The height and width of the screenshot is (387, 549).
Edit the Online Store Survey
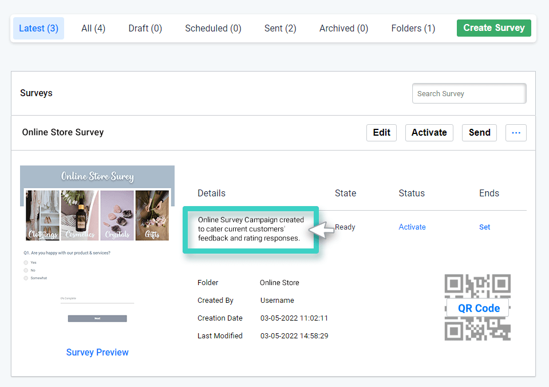[x=381, y=132]
